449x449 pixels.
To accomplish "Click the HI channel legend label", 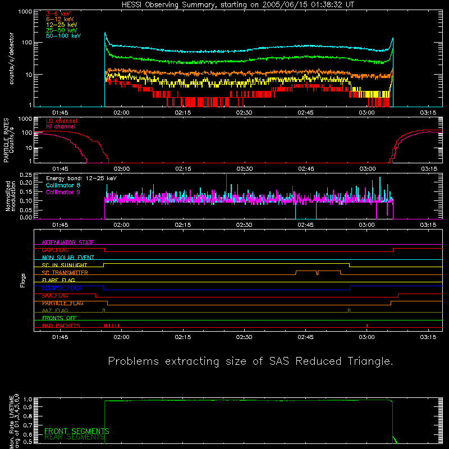I will coord(61,127).
